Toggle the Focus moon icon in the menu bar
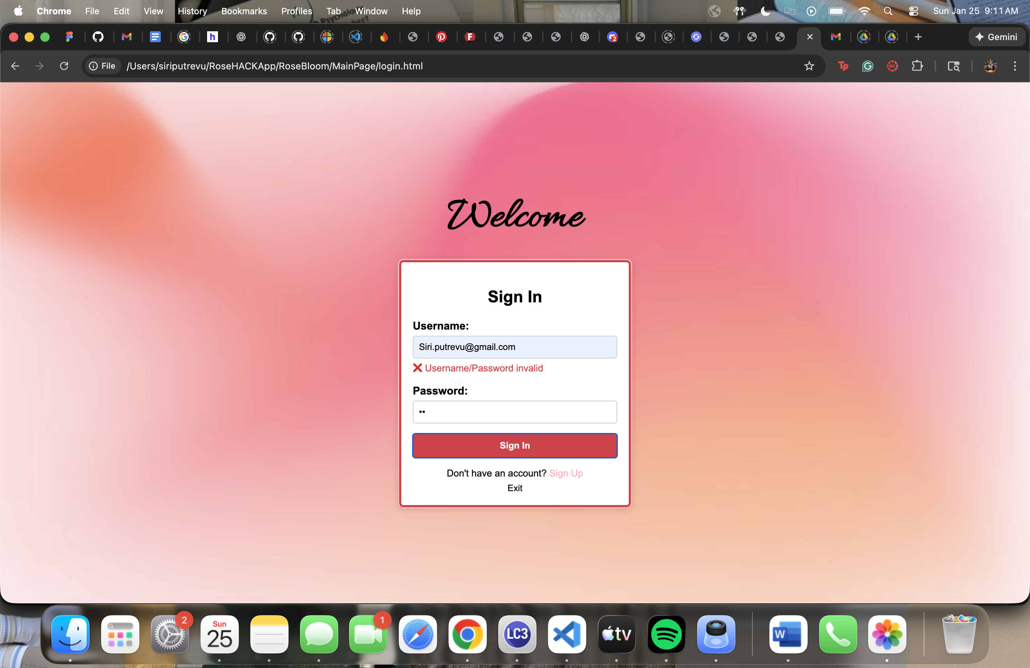Viewport: 1030px width, 668px height. click(x=765, y=11)
